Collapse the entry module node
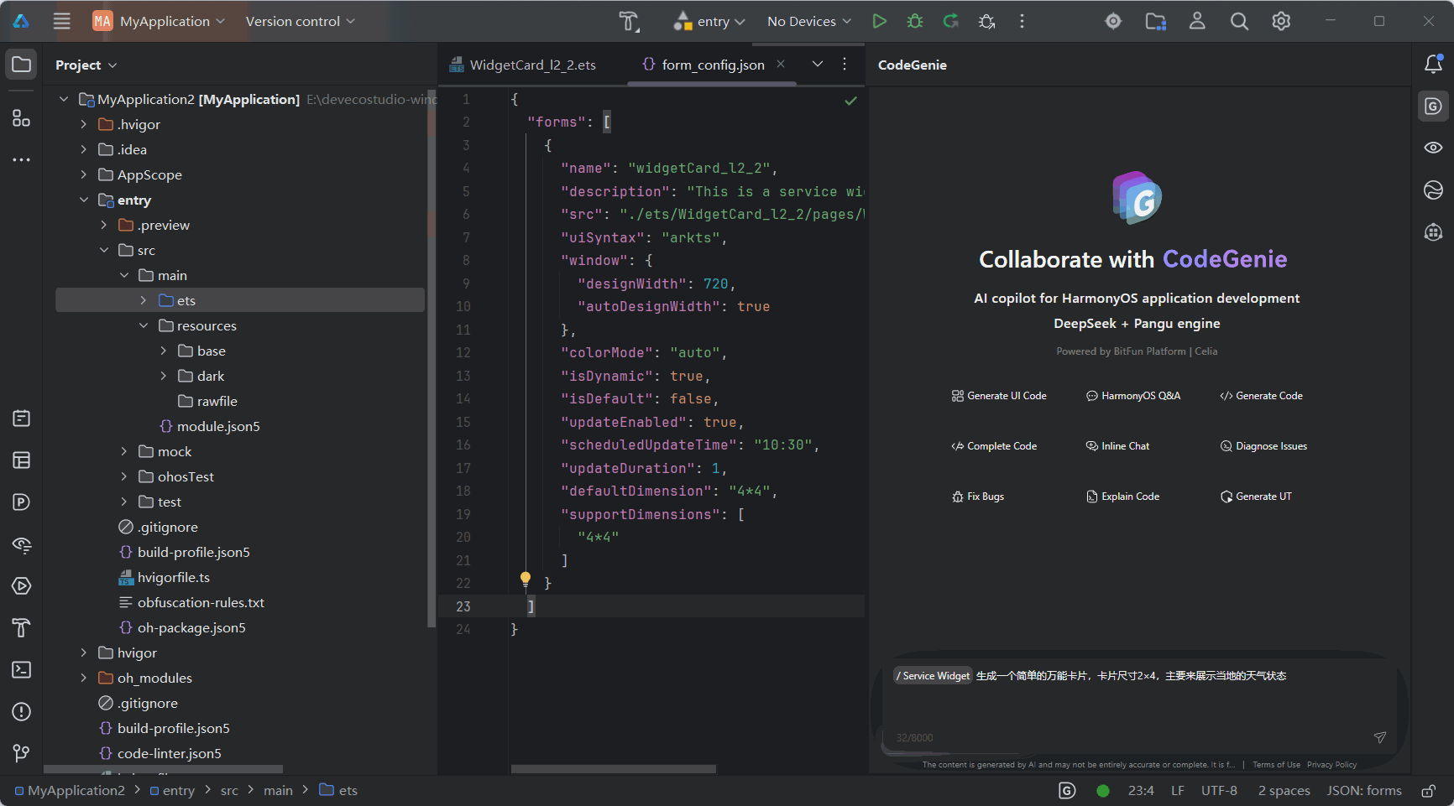The height and width of the screenshot is (806, 1454). tap(83, 200)
